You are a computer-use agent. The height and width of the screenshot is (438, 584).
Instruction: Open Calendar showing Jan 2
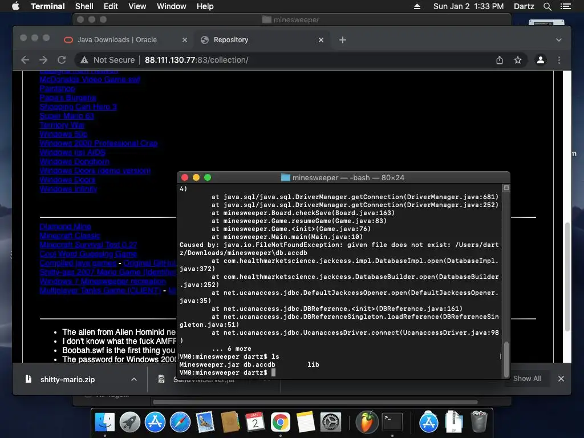click(255, 422)
